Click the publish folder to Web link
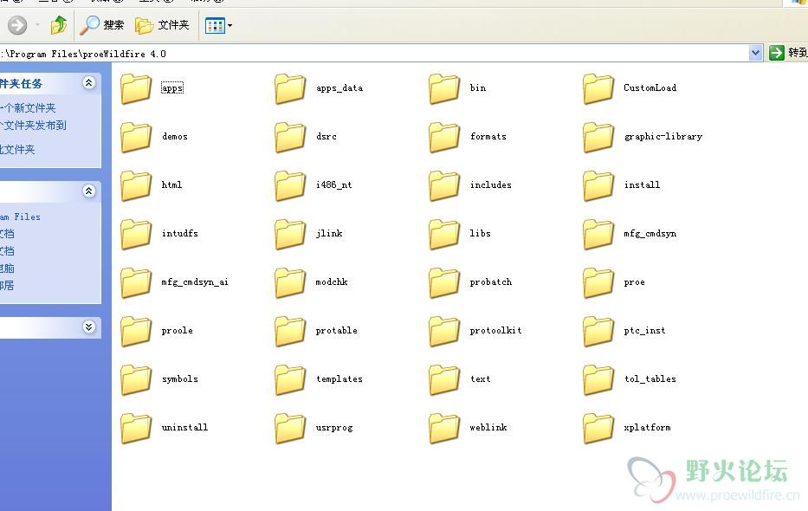The height and width of the screenshot is (511, 808). 33,126
